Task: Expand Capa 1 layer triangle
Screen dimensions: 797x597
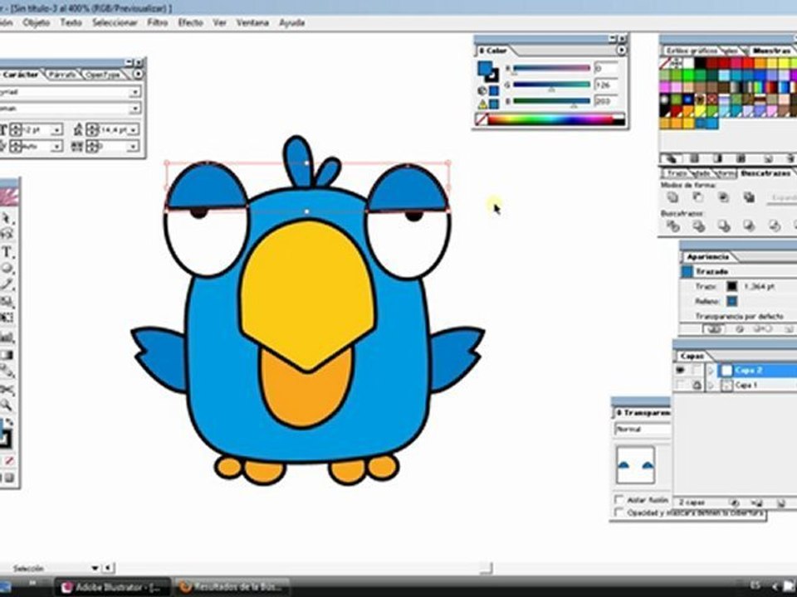Action: [711, 386]
